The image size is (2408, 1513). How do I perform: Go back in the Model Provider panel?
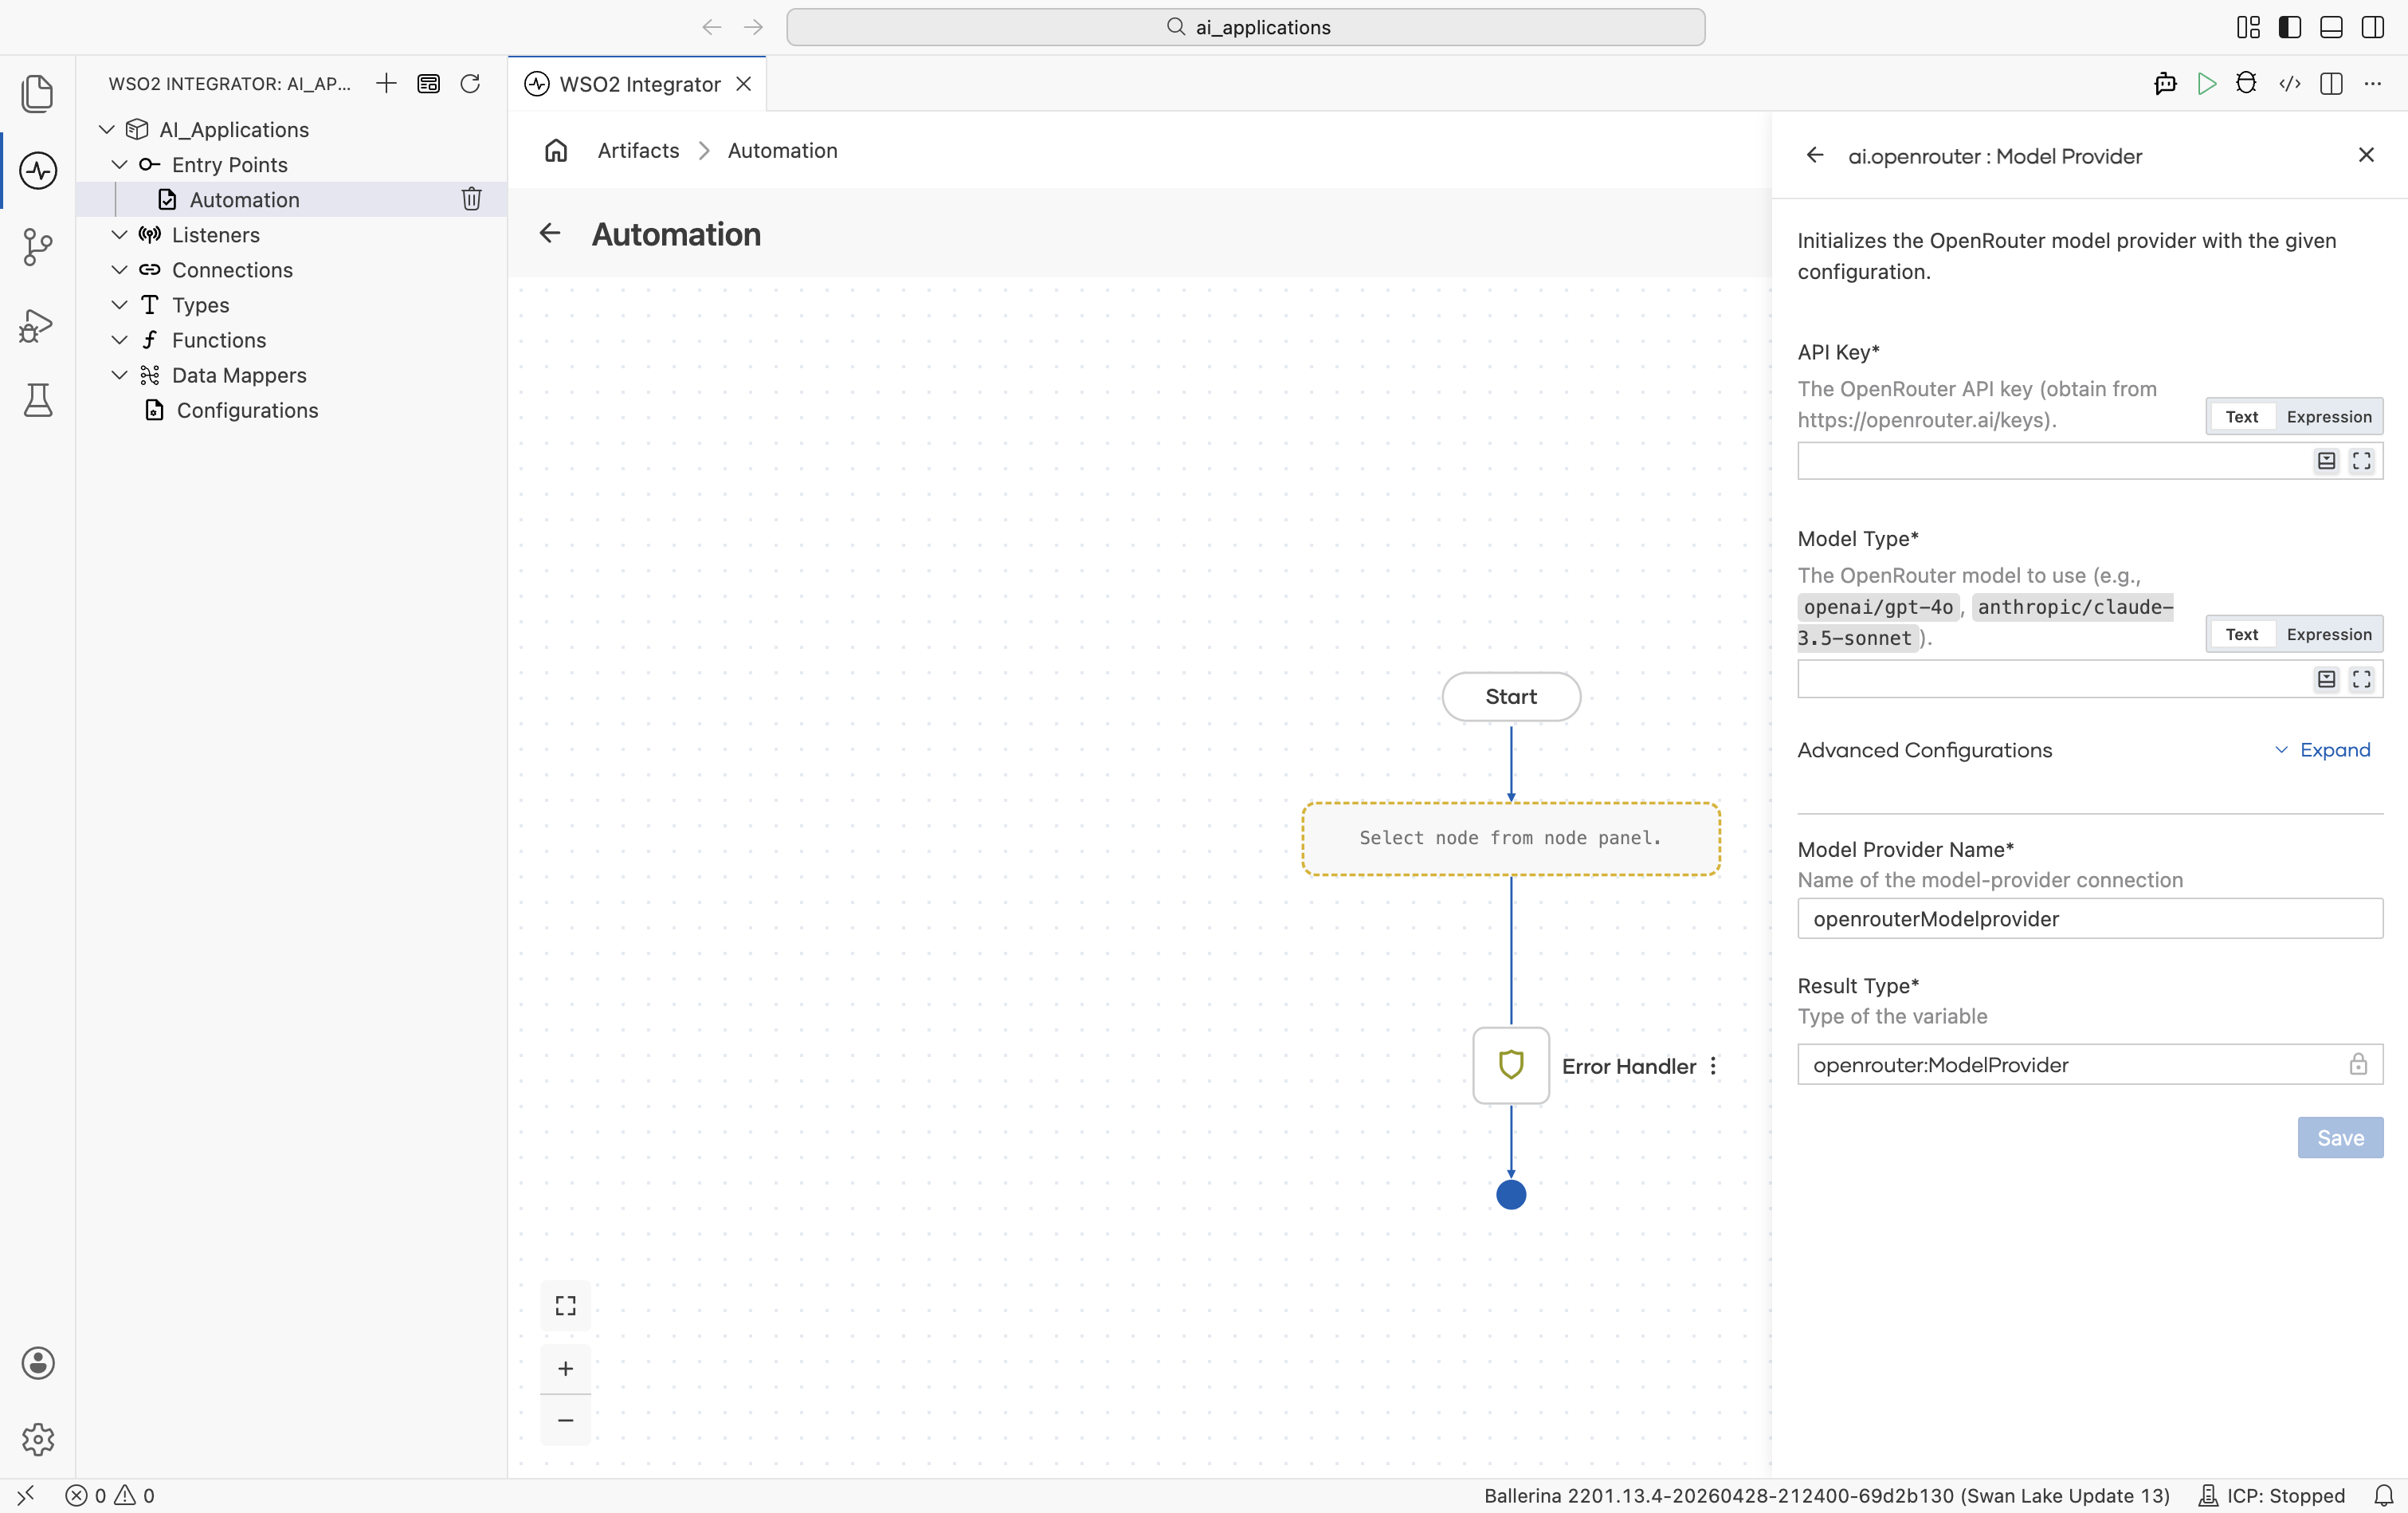coord(1815,155)
